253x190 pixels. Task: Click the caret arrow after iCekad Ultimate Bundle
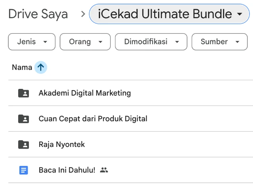(x=240, y=15)
